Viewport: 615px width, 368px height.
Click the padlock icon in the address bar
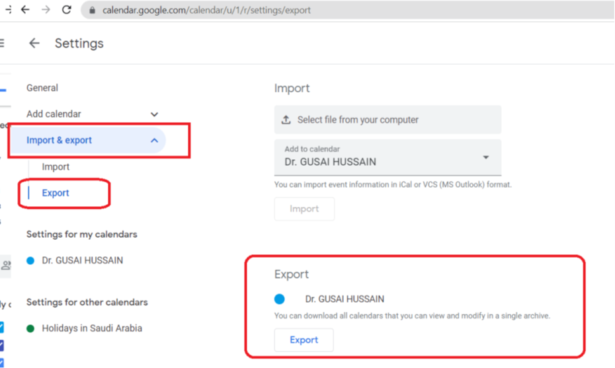coord(92,10)
